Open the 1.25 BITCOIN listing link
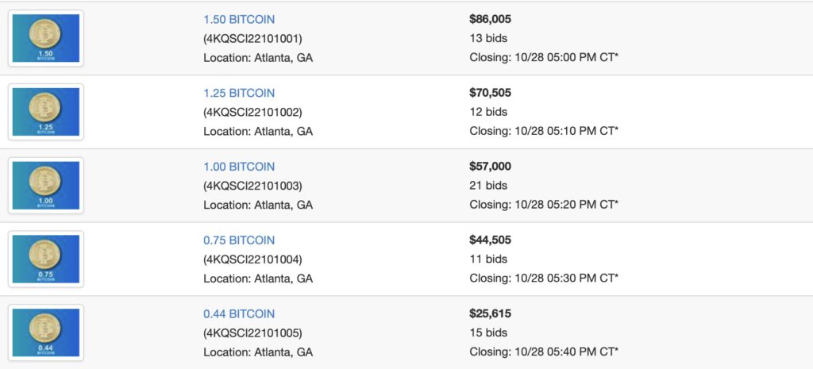This screenshot has width=813, height=369. [239, 93]
